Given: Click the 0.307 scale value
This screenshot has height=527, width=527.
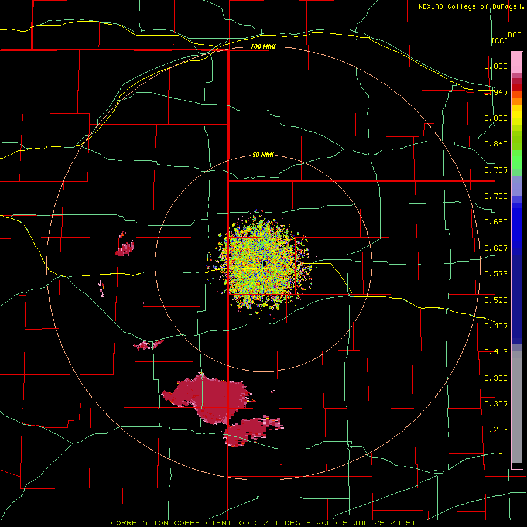Looking at the screenshot, I should (x=496, y=404).
